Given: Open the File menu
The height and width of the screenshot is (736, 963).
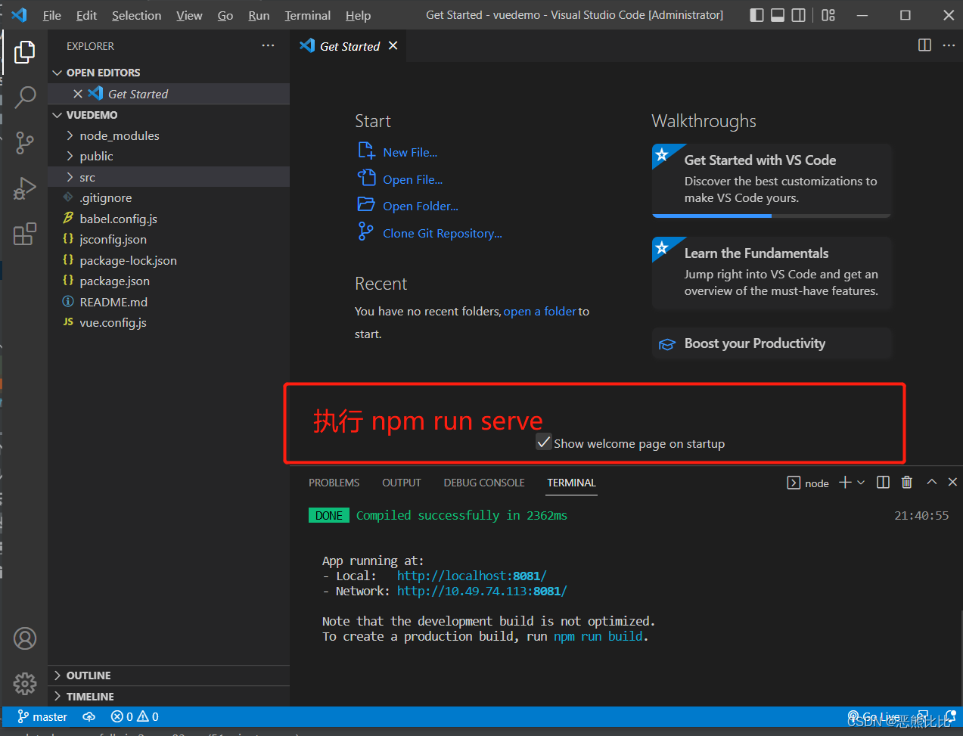Looking at the screenshot, I should click(x=52, y=15).
